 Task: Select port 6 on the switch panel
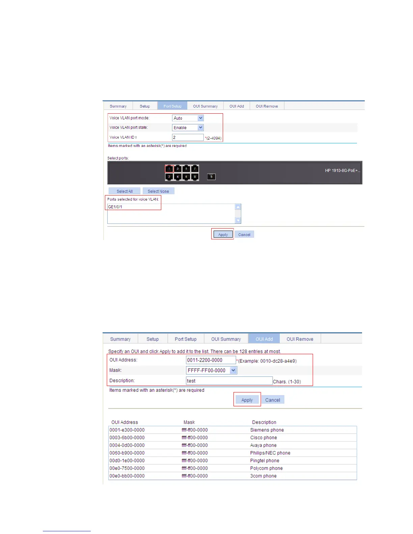click(186, 177)
